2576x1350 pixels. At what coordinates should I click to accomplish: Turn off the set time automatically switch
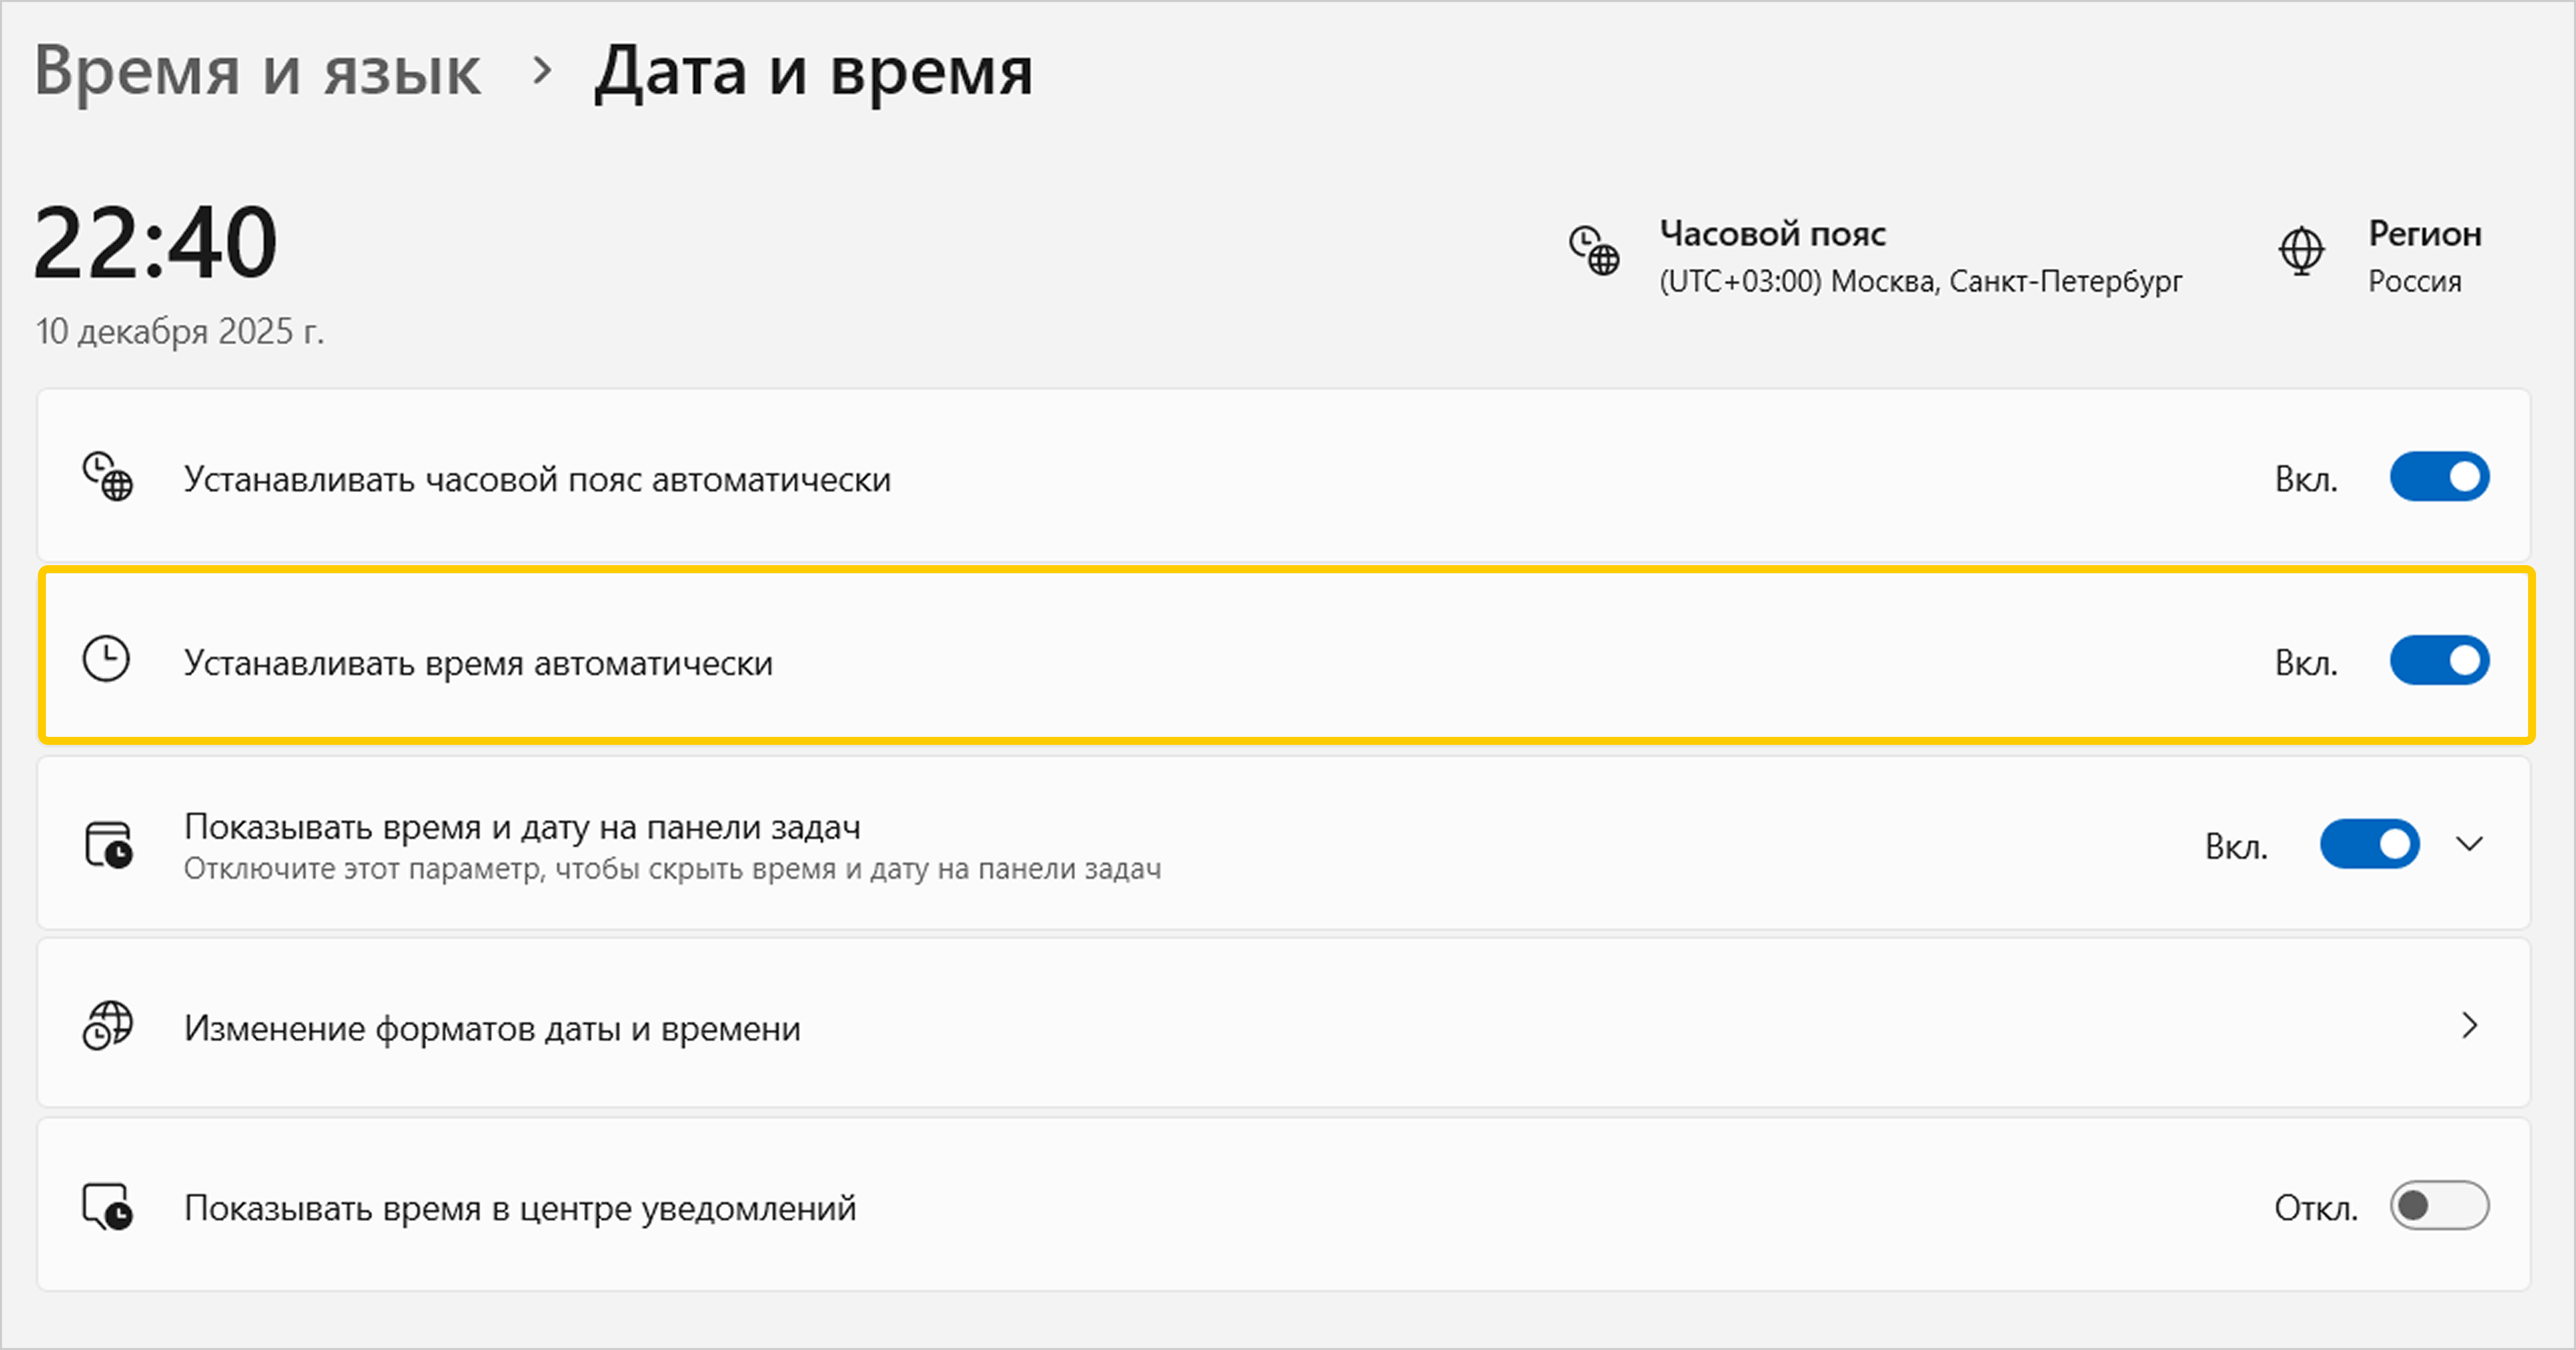coord(2439,661)
